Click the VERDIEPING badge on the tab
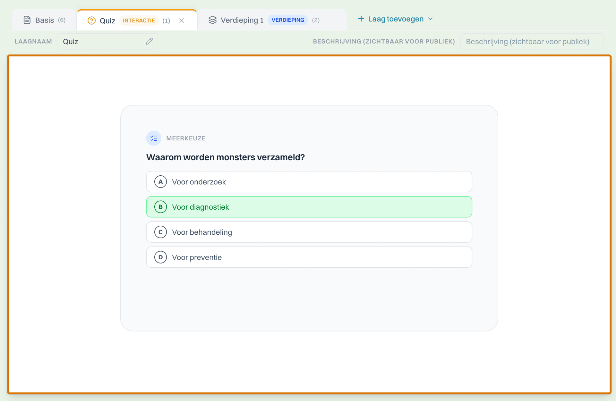The height and width of the screenshot is (401, 616). pos(288,20)
